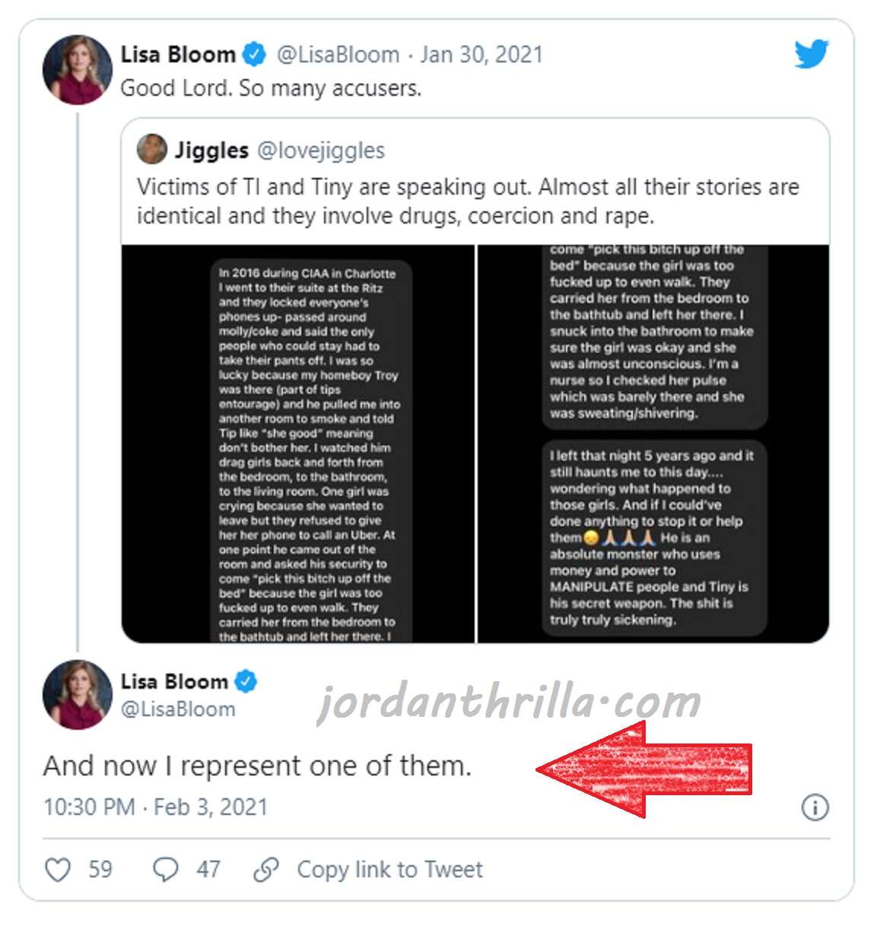Open the tweet info circle icon
Viewport: 896px width, 929px height.
[815, 807]
